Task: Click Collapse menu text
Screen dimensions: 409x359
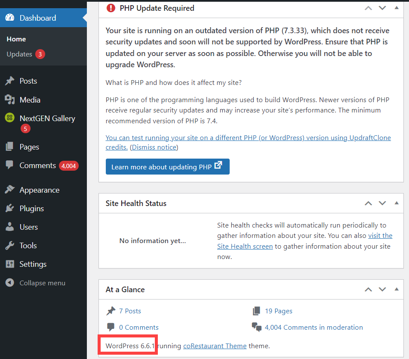Action: coord(42,283)
